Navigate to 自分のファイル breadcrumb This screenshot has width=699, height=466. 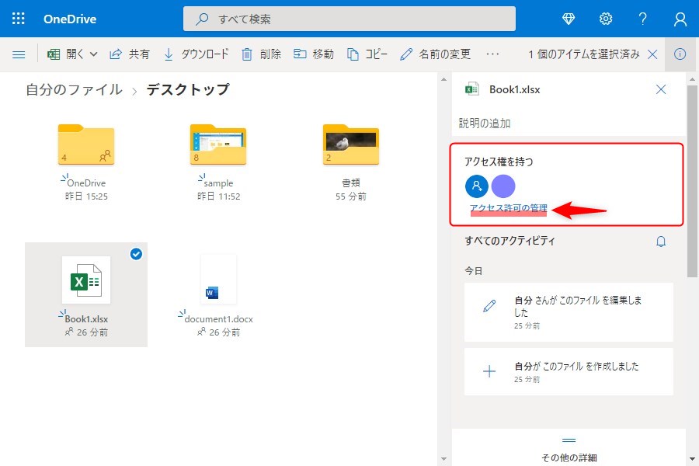coord(74,90)
